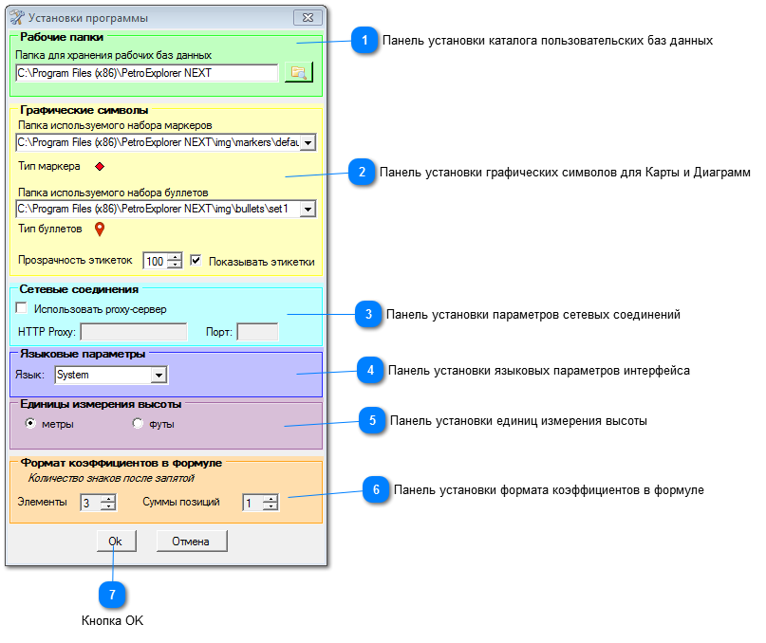Screen dimensions: 766x643
Task: Click the Тип буллетов label
Action: coord(49,229)
